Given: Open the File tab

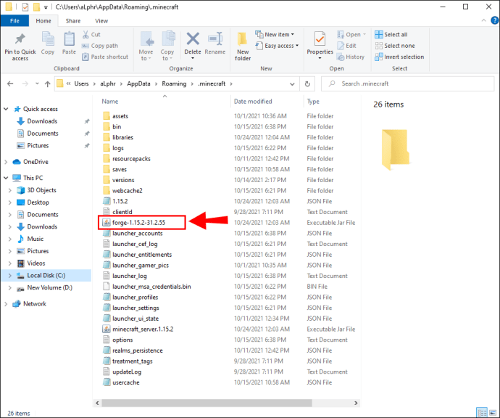Looking at the screenshot, I should 14,21.
